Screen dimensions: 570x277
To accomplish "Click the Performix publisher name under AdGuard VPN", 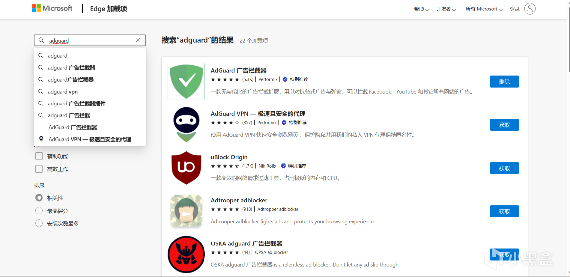I will coord(267,123).
